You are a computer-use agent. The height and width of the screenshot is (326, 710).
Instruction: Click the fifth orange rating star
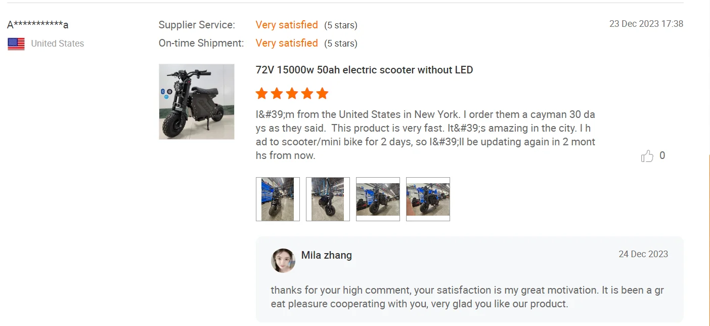(x=322, y=94)
